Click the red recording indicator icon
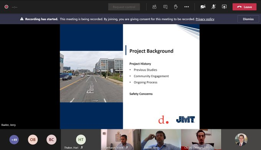261x150 pixels. coord(6,7)
